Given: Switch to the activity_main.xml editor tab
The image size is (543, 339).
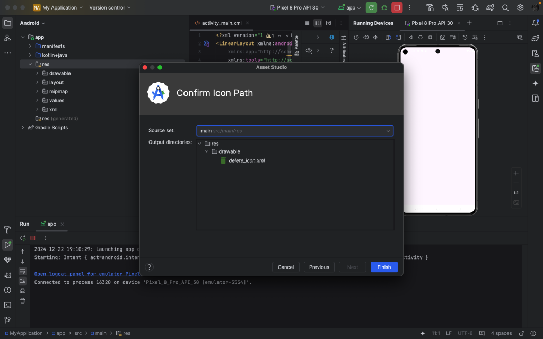Looking at the screenshot, I should coord(222,23).
